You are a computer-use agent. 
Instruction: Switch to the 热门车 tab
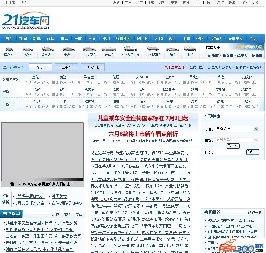click(40, 67)
